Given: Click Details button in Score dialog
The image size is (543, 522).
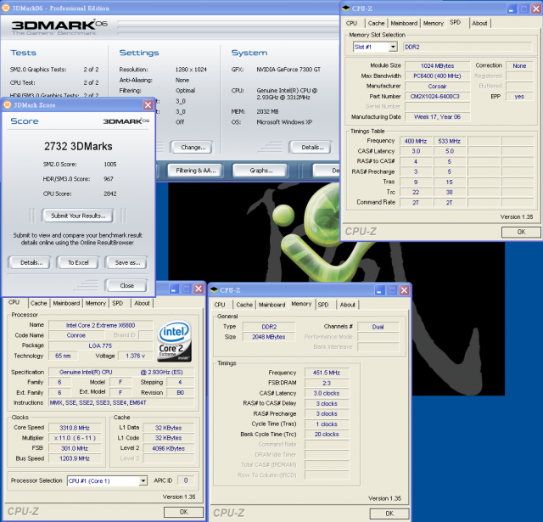Looking at the screenshot, I should 30,262.
